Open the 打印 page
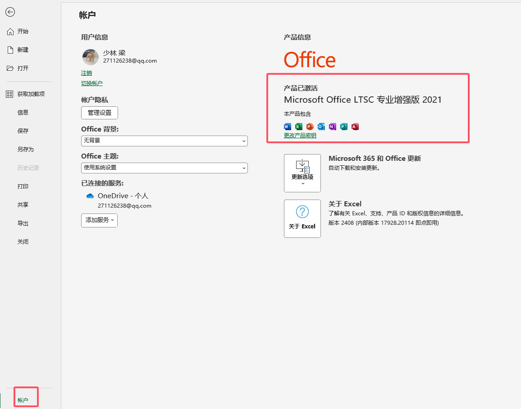 pyautogui.click(x=23, y=186)
